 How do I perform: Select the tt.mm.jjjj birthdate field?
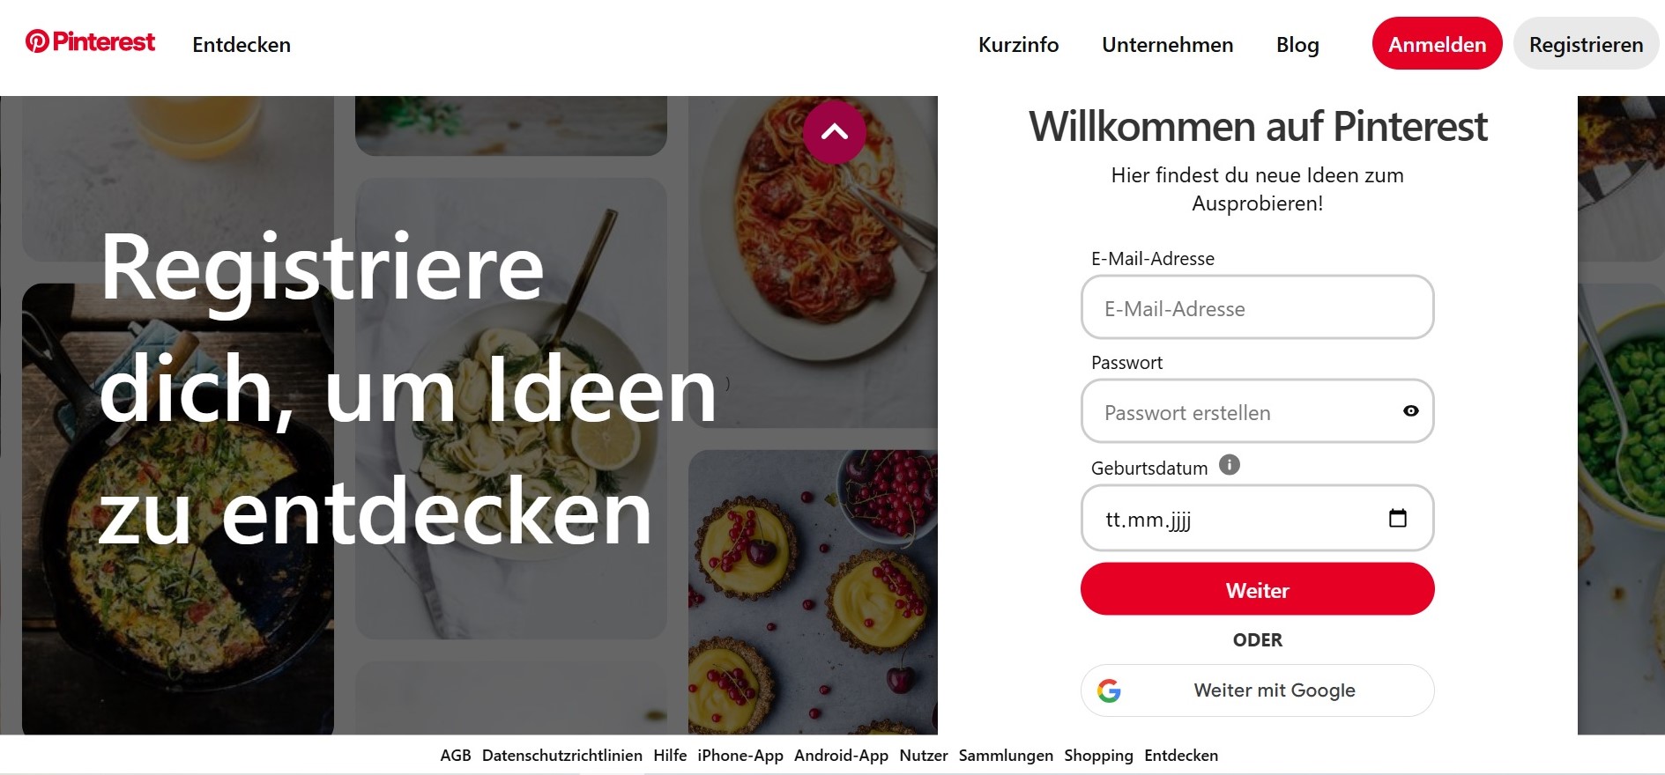coord(1257,518)
